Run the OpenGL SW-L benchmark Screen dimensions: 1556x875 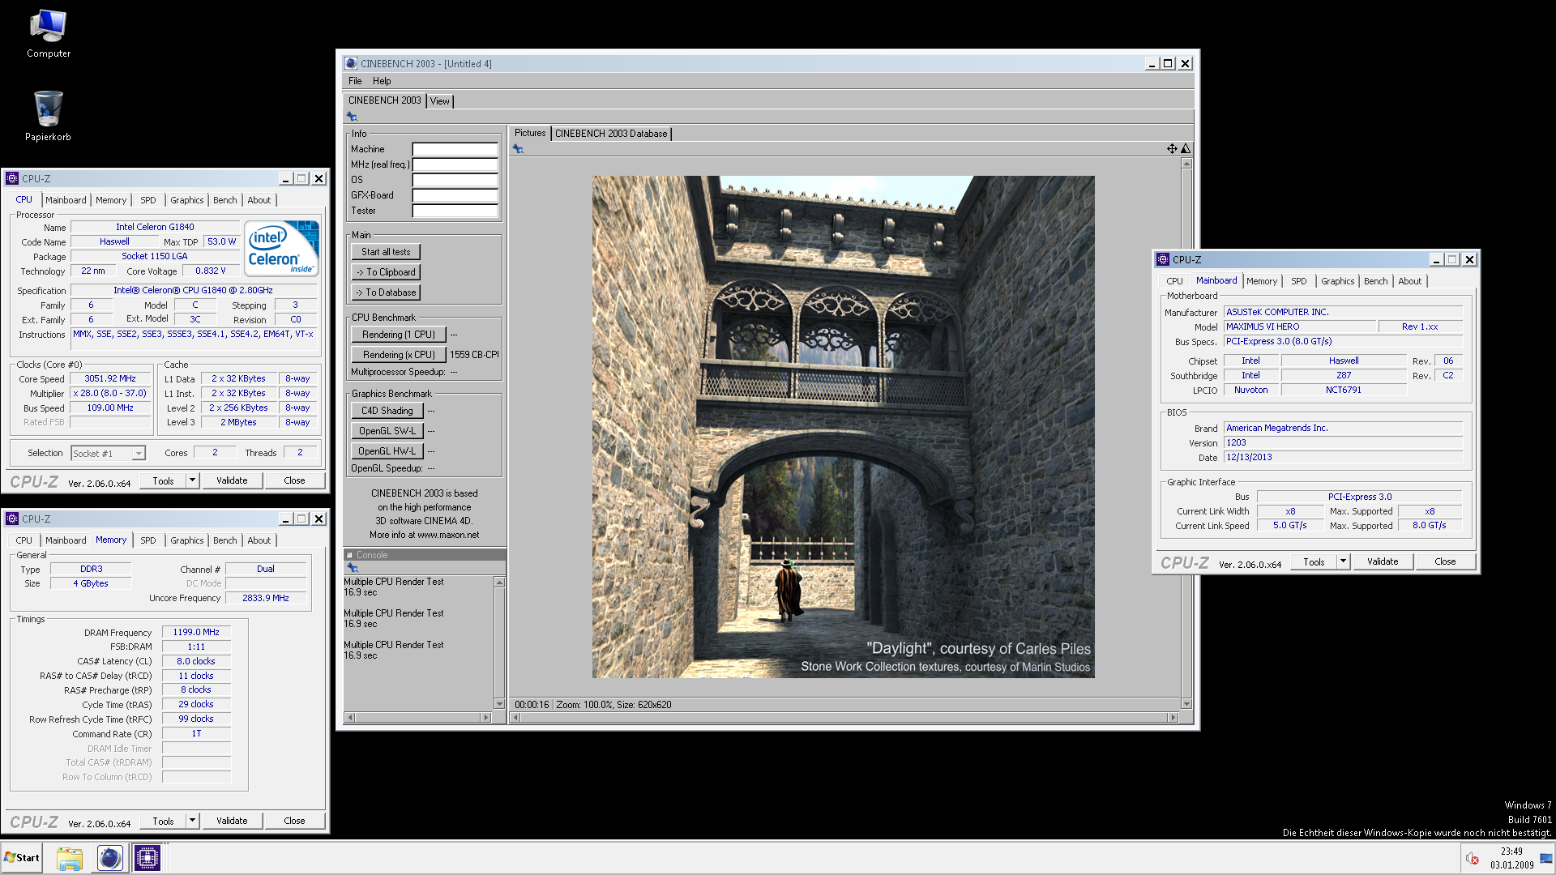pos(387,431)
